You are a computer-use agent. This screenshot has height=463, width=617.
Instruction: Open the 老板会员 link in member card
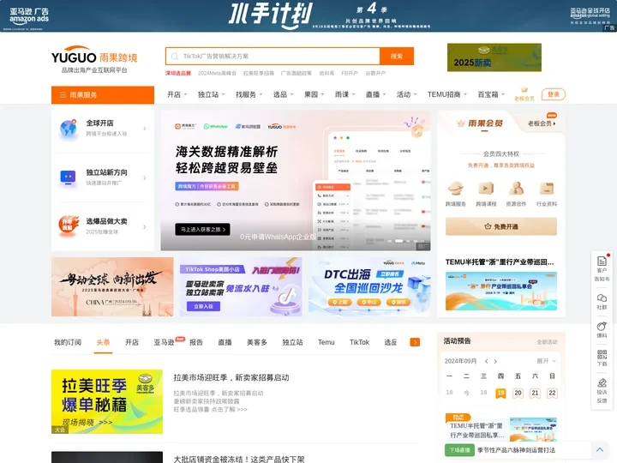point(542,123)
